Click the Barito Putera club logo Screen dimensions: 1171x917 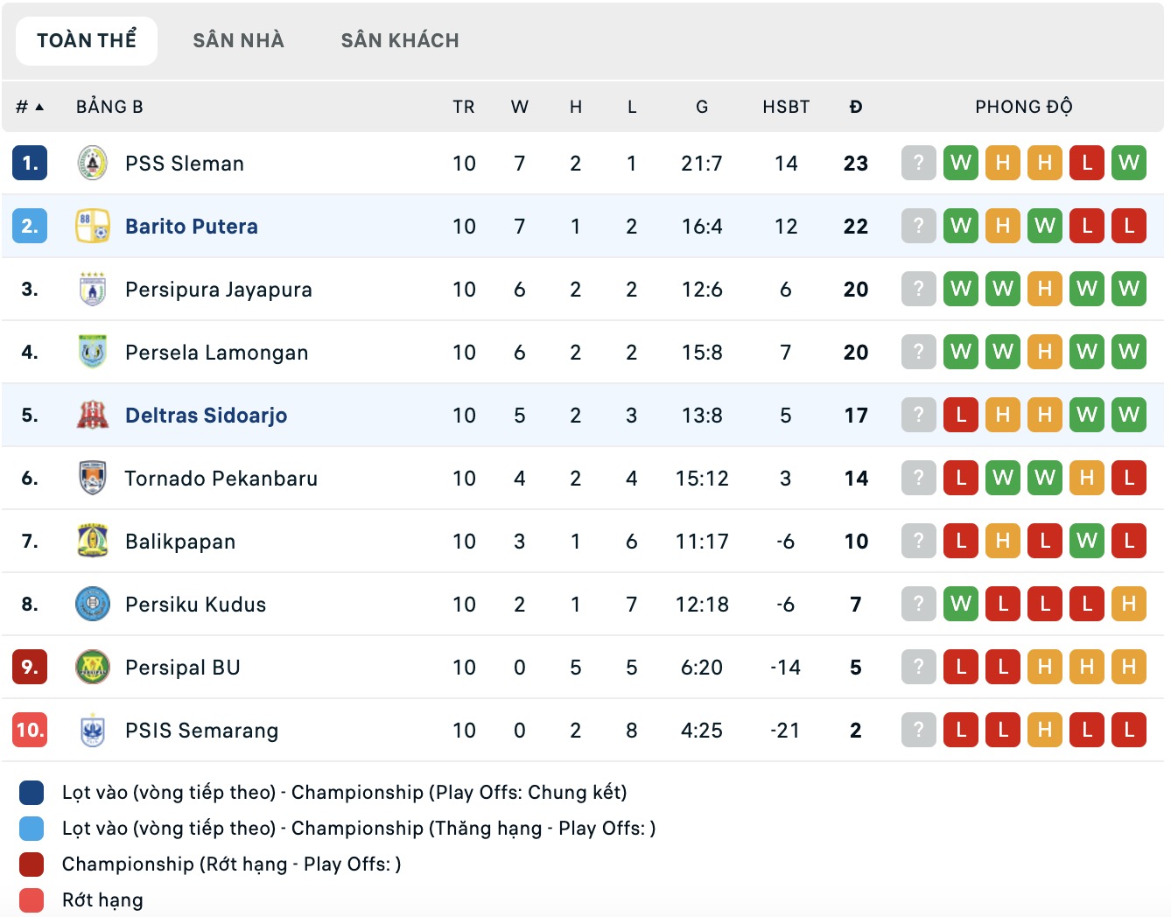click(x=94, y=226)
